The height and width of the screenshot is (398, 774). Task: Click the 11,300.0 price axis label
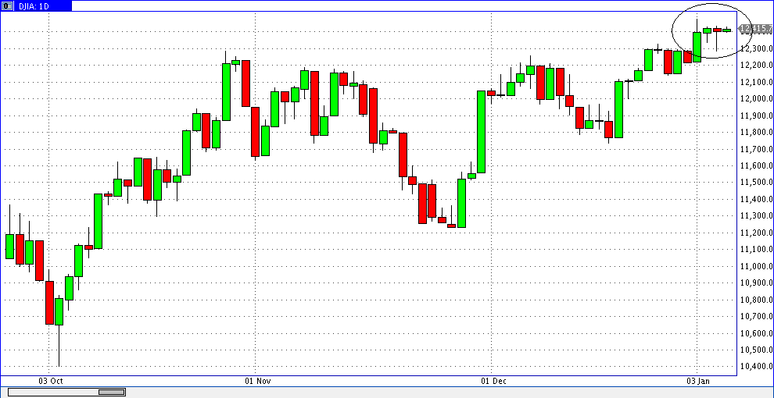coord(757,216)
